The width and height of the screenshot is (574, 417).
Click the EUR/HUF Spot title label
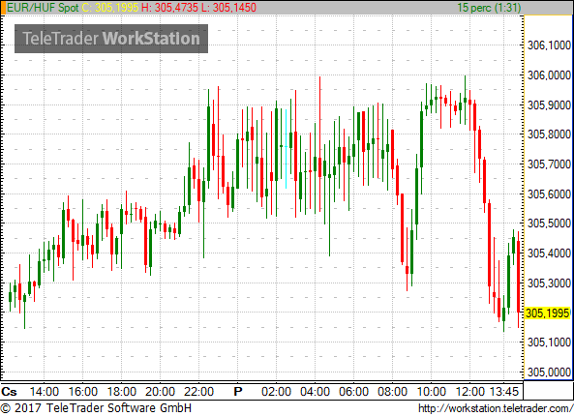click(43, 8)
